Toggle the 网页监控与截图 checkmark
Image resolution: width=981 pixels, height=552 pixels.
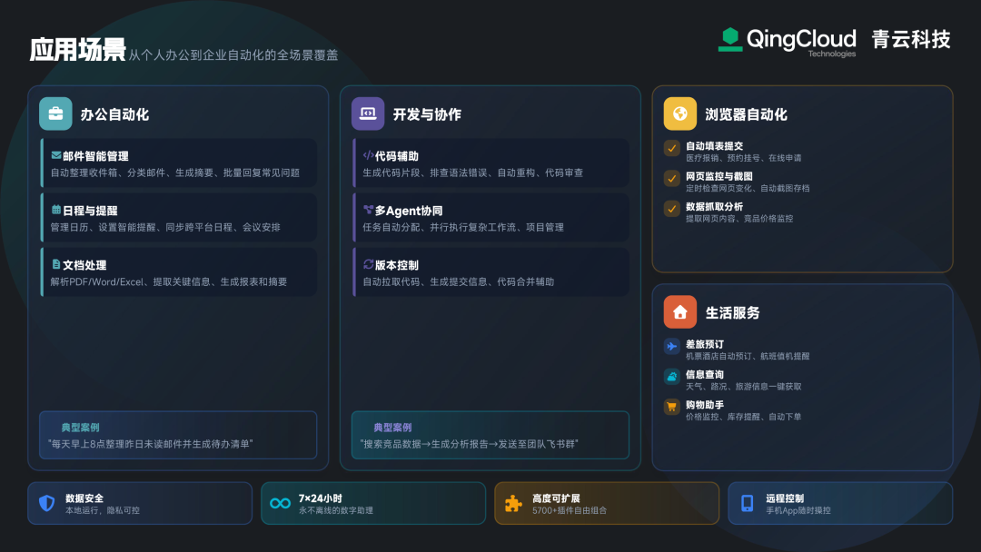672,178
